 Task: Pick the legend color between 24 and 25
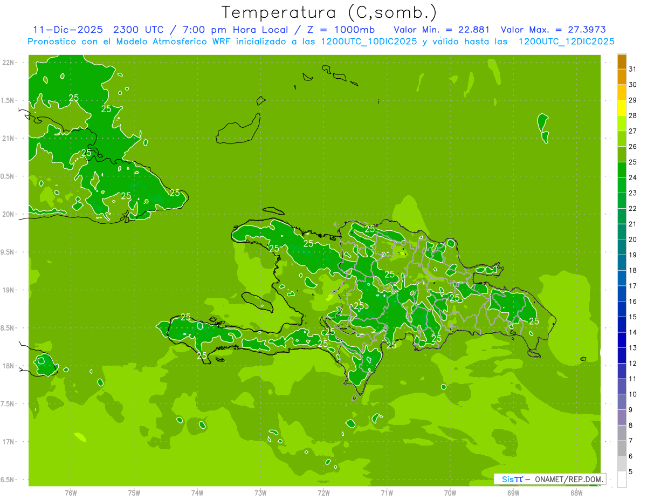(x=622, y=170)
